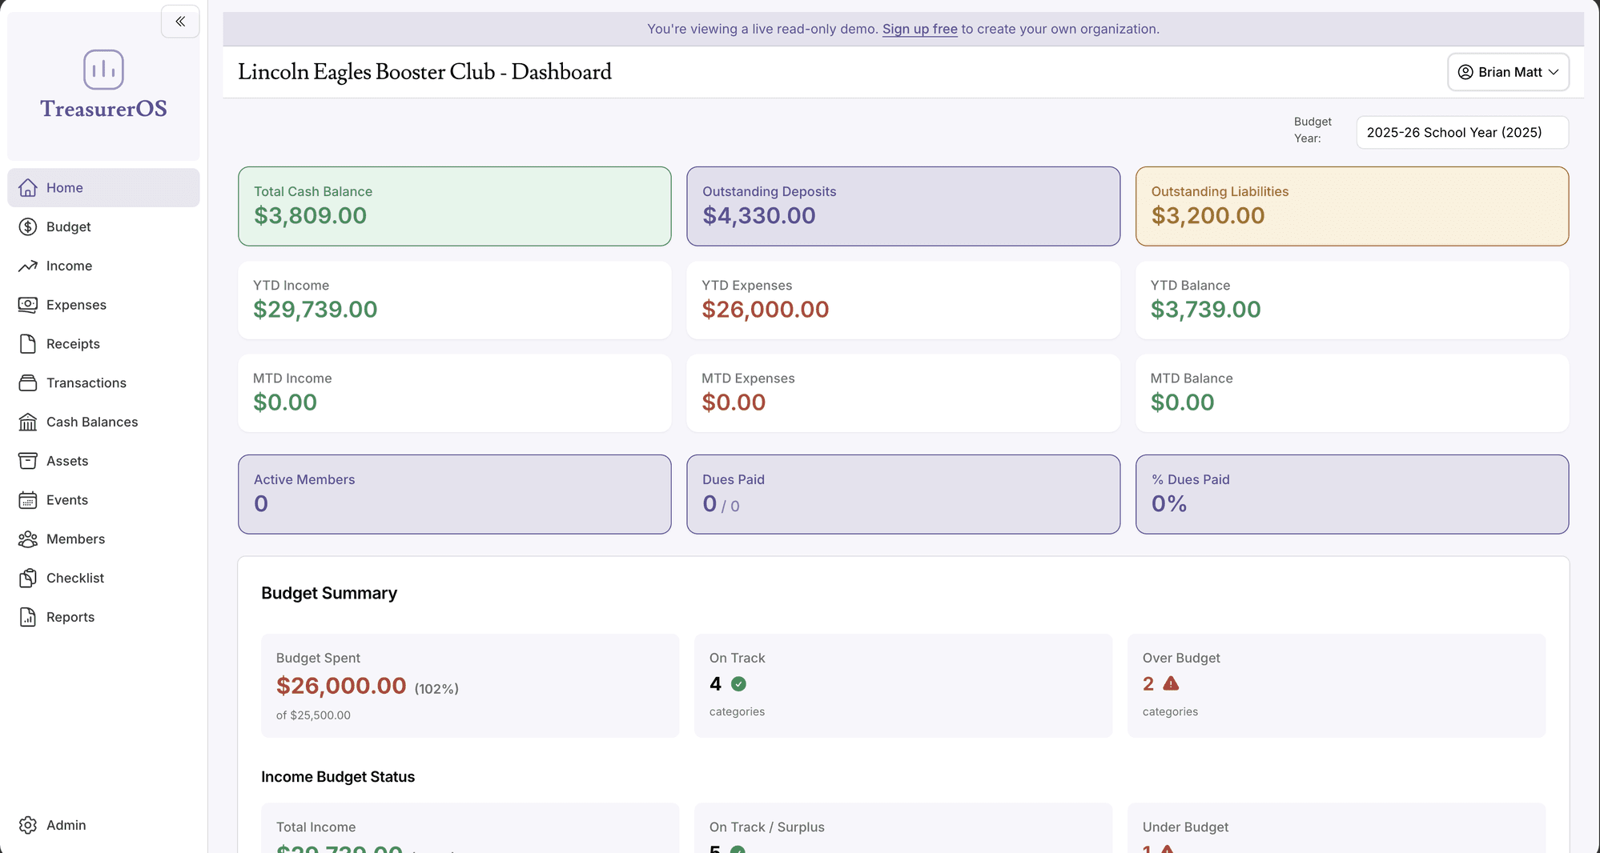The width and height of the screenshot is (1600, 853).
Task: Click the % Dues Paid card
Action: coord(1352,495)
